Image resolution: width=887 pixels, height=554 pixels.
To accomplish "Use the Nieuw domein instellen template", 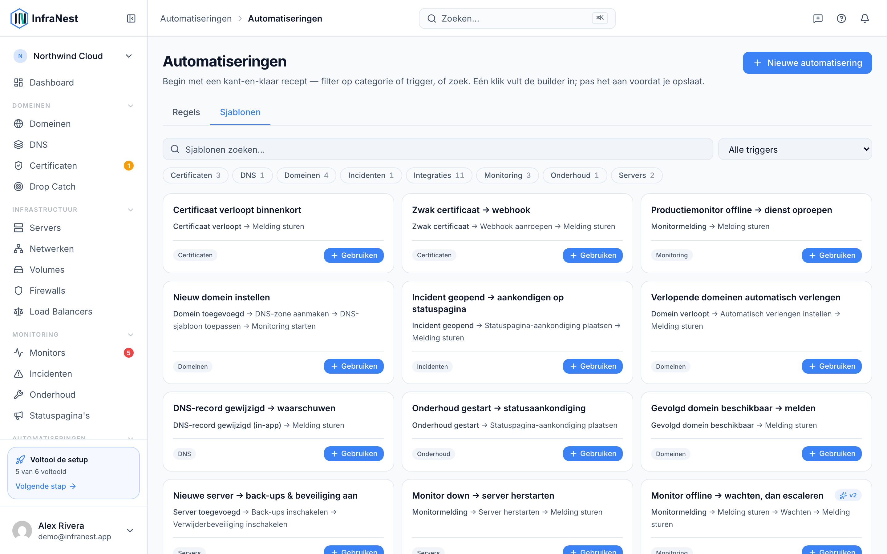I will tap(353, 366).
